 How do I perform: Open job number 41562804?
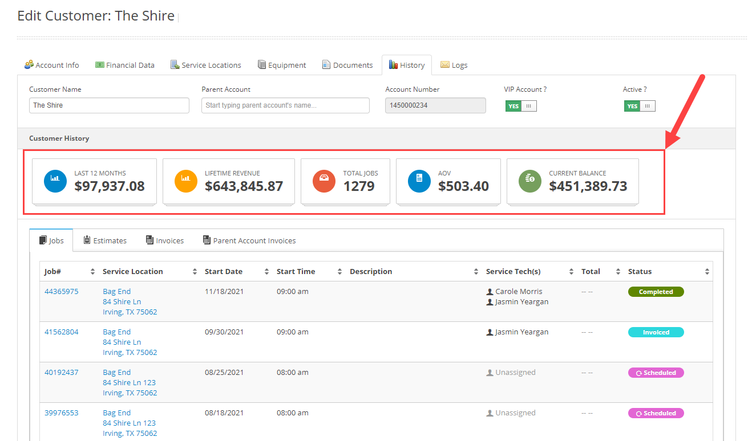click(x=62, y=332)
